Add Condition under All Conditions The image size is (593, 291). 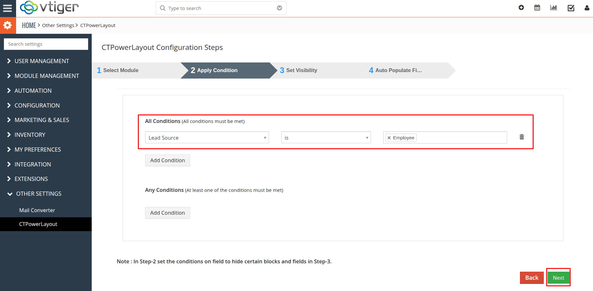[168, 160]
